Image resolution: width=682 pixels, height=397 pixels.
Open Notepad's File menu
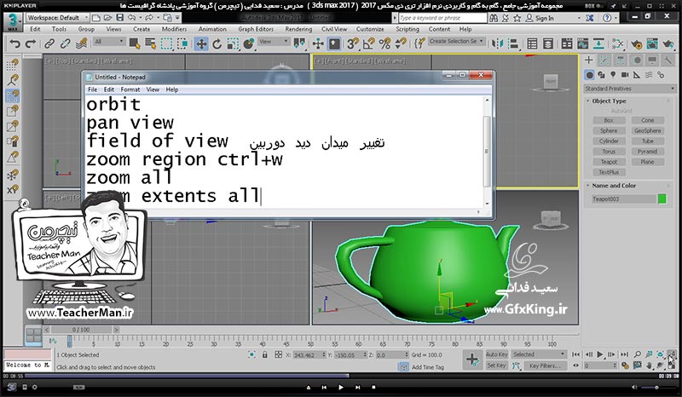[93, 89]
